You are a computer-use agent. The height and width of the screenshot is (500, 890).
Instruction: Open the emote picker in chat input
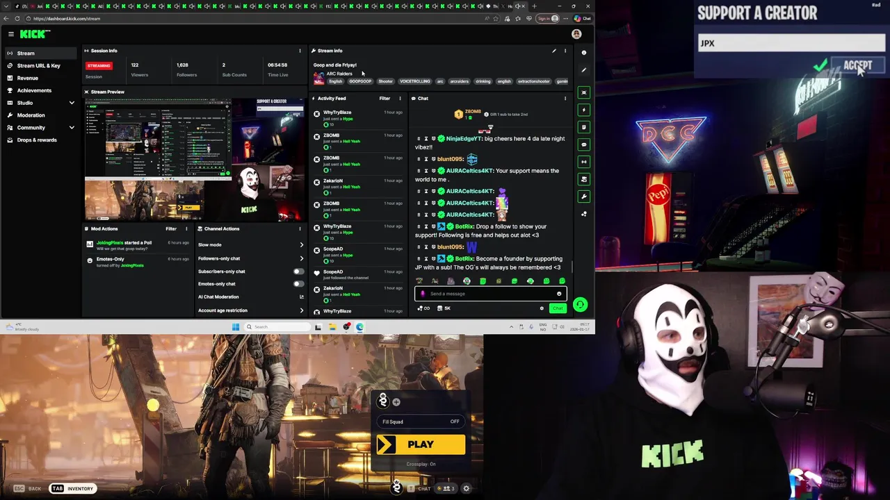[559, 294]
